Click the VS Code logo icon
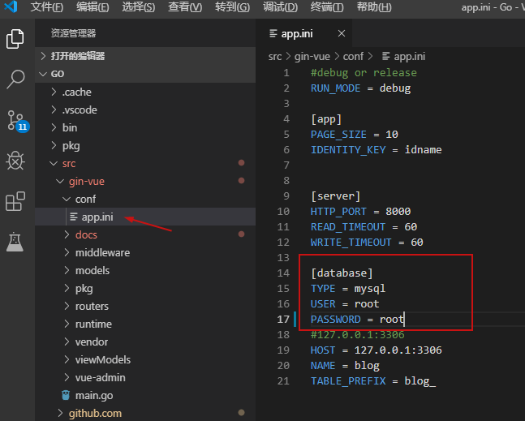 point(13,8)
